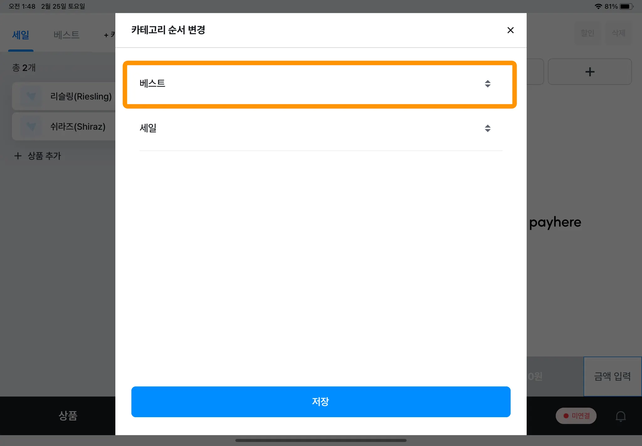This screenshot has height=446, width=642.
Task: Switch to the 세일 tab
Action: coord(21,34)
